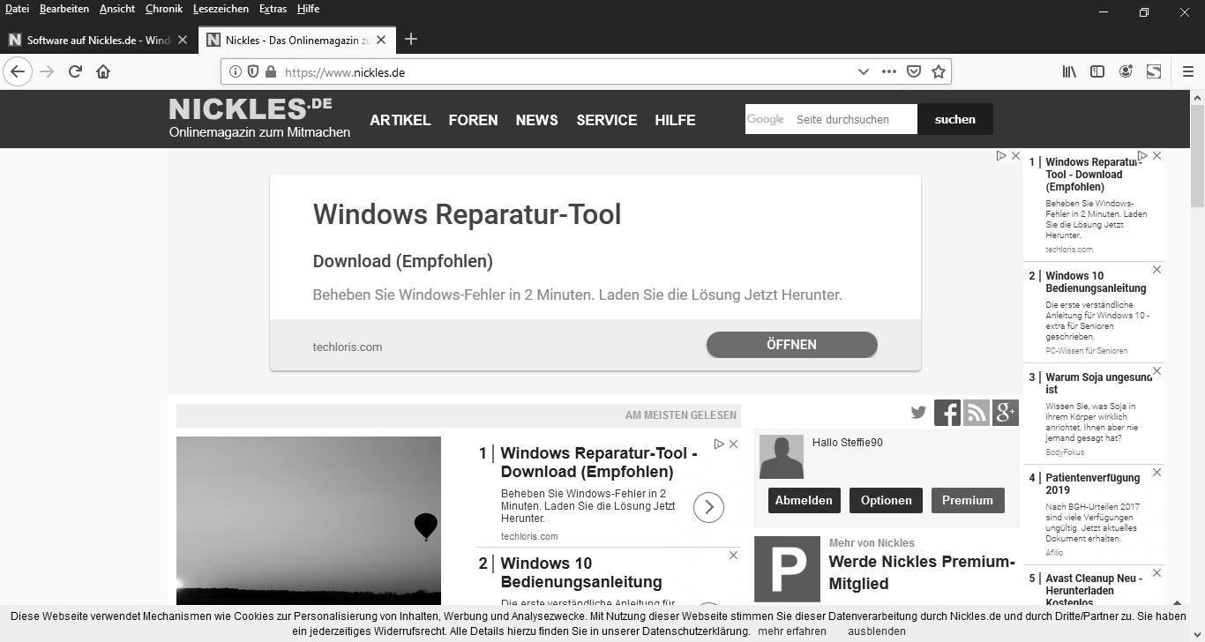This screenshot has width=1205, height=642.
Task: Close the Software auf Nickles.de tab
Action: pyautogui.click(x=183, y=40)
